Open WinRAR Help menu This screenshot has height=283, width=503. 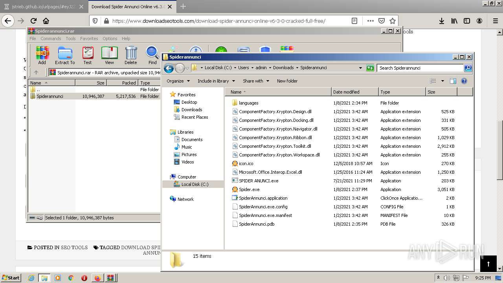(126, 39)
